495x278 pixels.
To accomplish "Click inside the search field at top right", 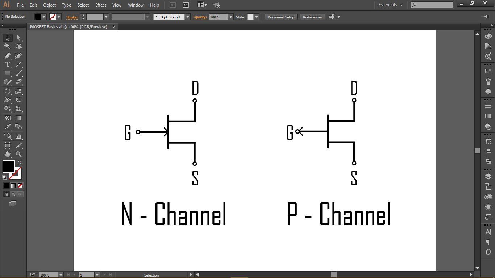I will click(x=433, y=5).
